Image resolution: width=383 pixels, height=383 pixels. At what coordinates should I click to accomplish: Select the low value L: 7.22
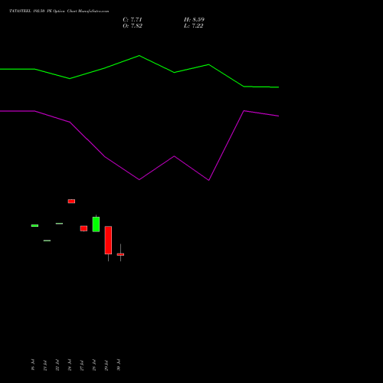(x=194, y=26)
